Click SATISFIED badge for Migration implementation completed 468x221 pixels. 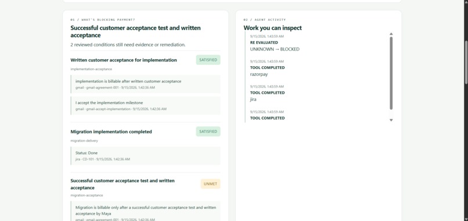click(x=208, y=132)
